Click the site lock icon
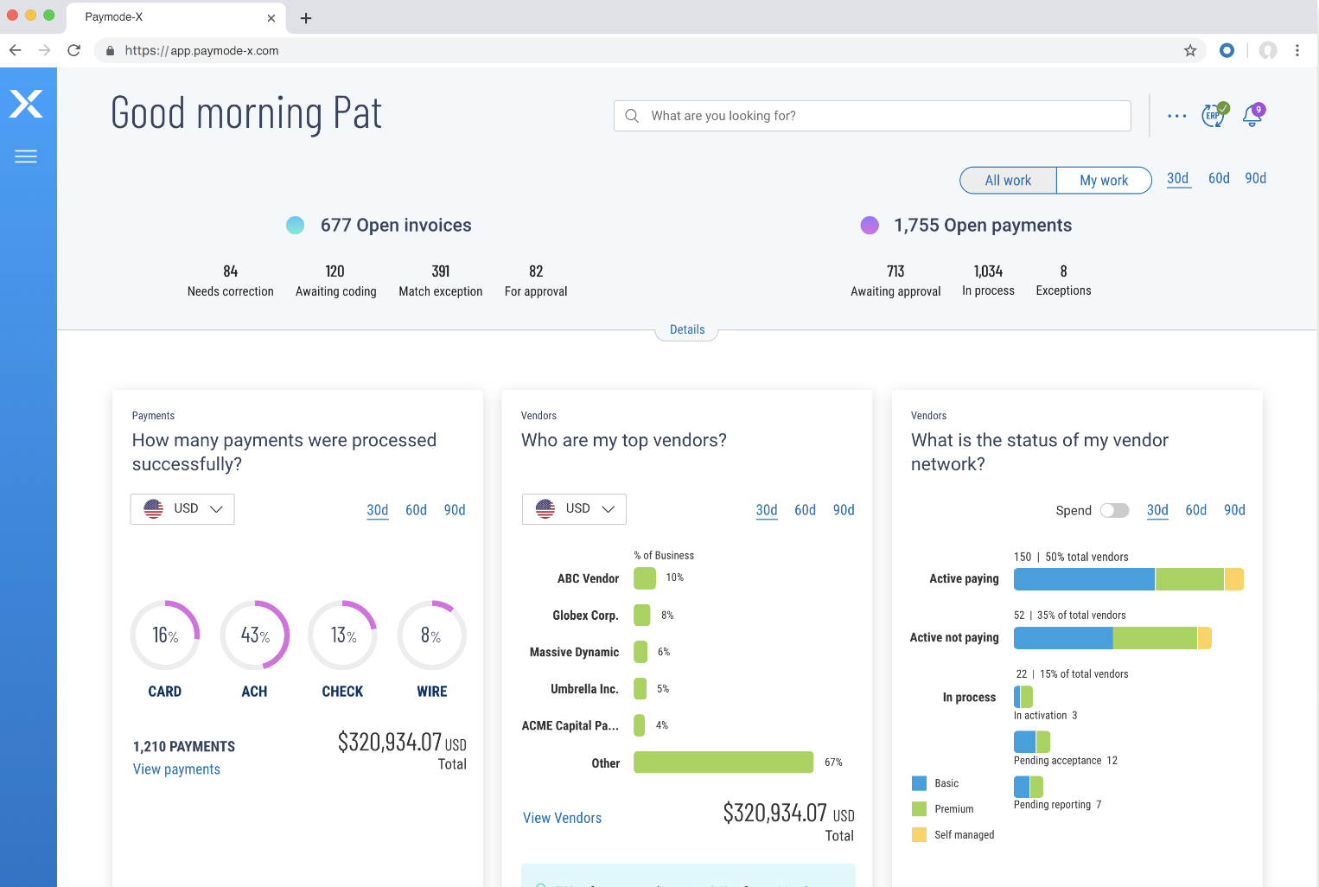The height and width of the screenshot is (887, 1319). tap(110, 51)
